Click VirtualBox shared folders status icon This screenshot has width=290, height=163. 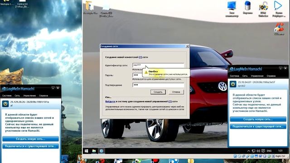point(252,156)
